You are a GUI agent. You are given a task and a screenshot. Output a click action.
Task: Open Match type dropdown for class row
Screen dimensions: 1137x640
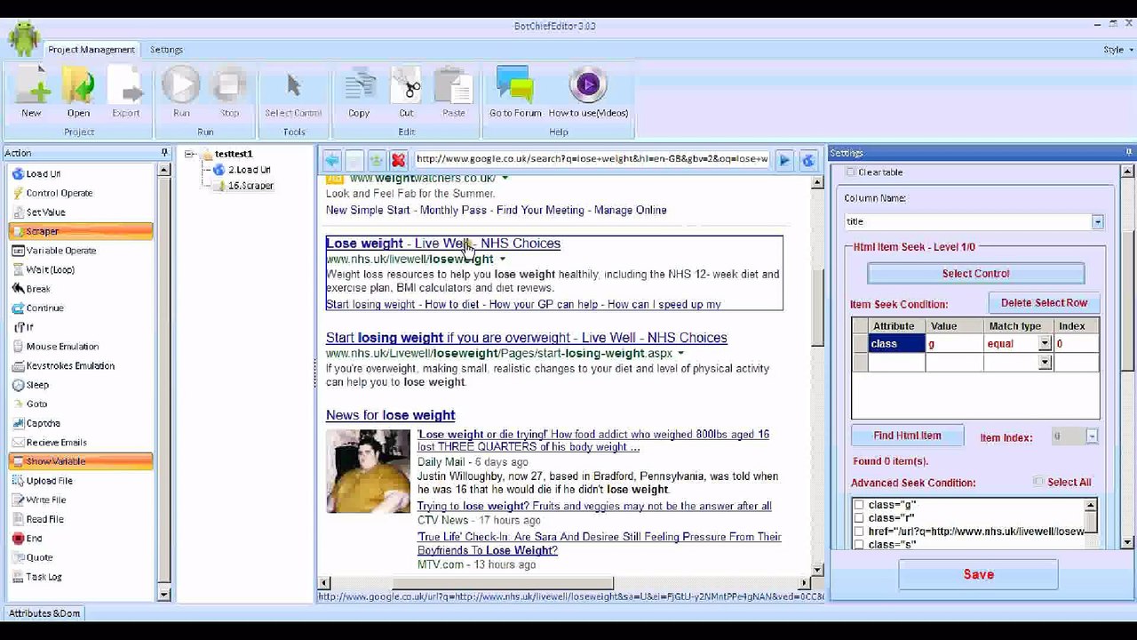click(x=1044, y=343)
